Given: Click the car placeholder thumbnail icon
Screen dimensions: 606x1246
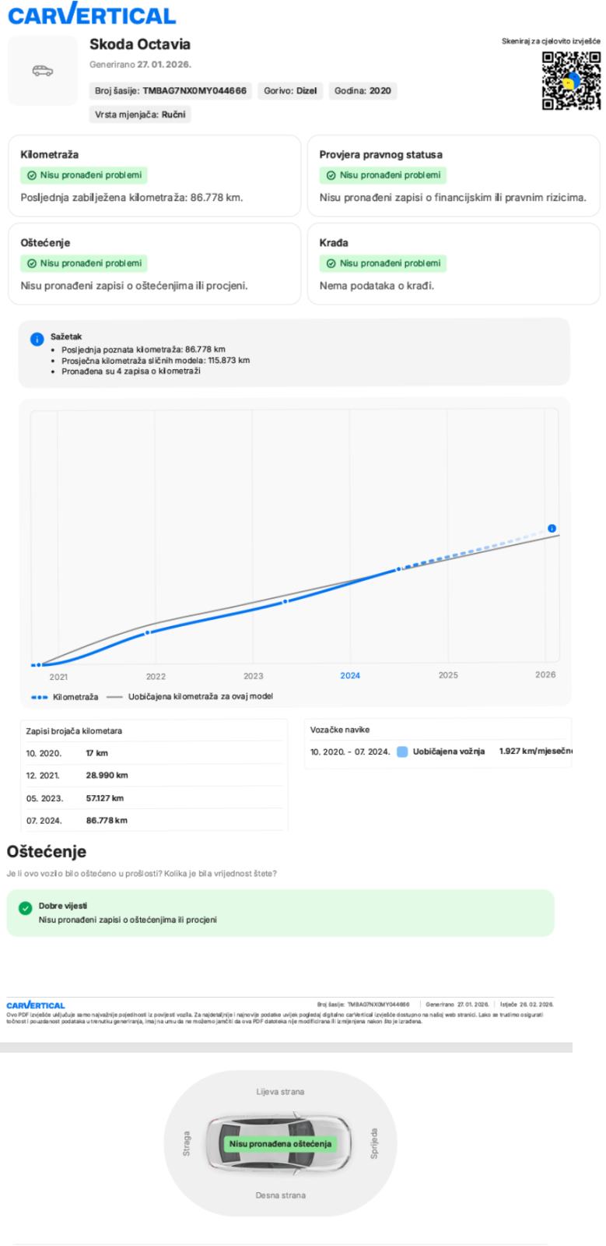Looking at the screenshot, I should coord(42,71).
